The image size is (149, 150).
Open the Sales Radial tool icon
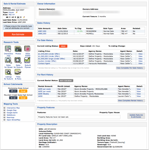tap(28, 49)
